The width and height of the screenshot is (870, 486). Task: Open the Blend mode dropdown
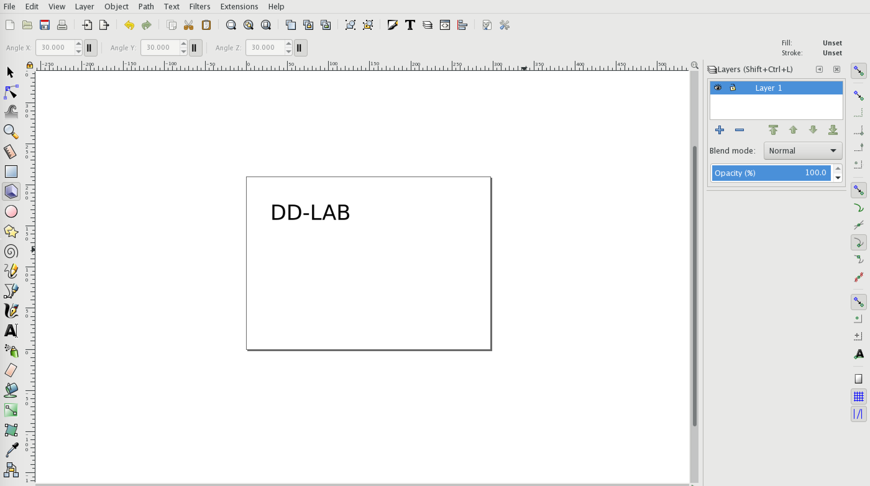pyautogui.click(x=803, y=151)
